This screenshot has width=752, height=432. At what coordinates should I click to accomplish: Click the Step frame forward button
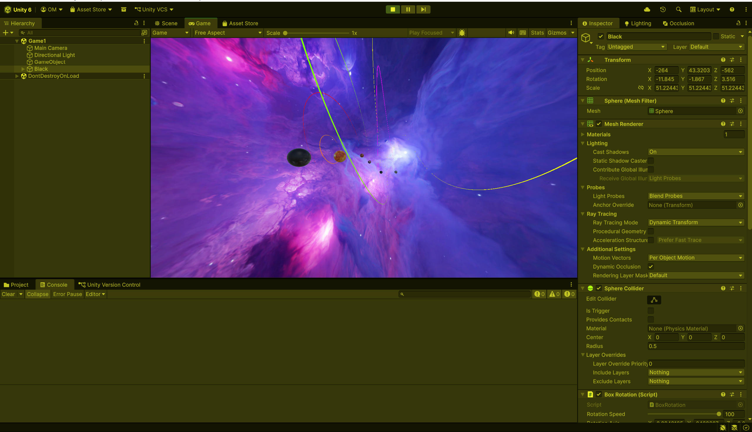(423, 9)
